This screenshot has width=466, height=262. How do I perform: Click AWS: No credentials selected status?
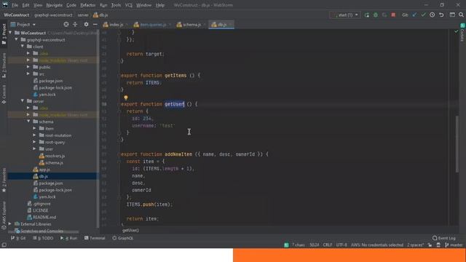point(377,245)
